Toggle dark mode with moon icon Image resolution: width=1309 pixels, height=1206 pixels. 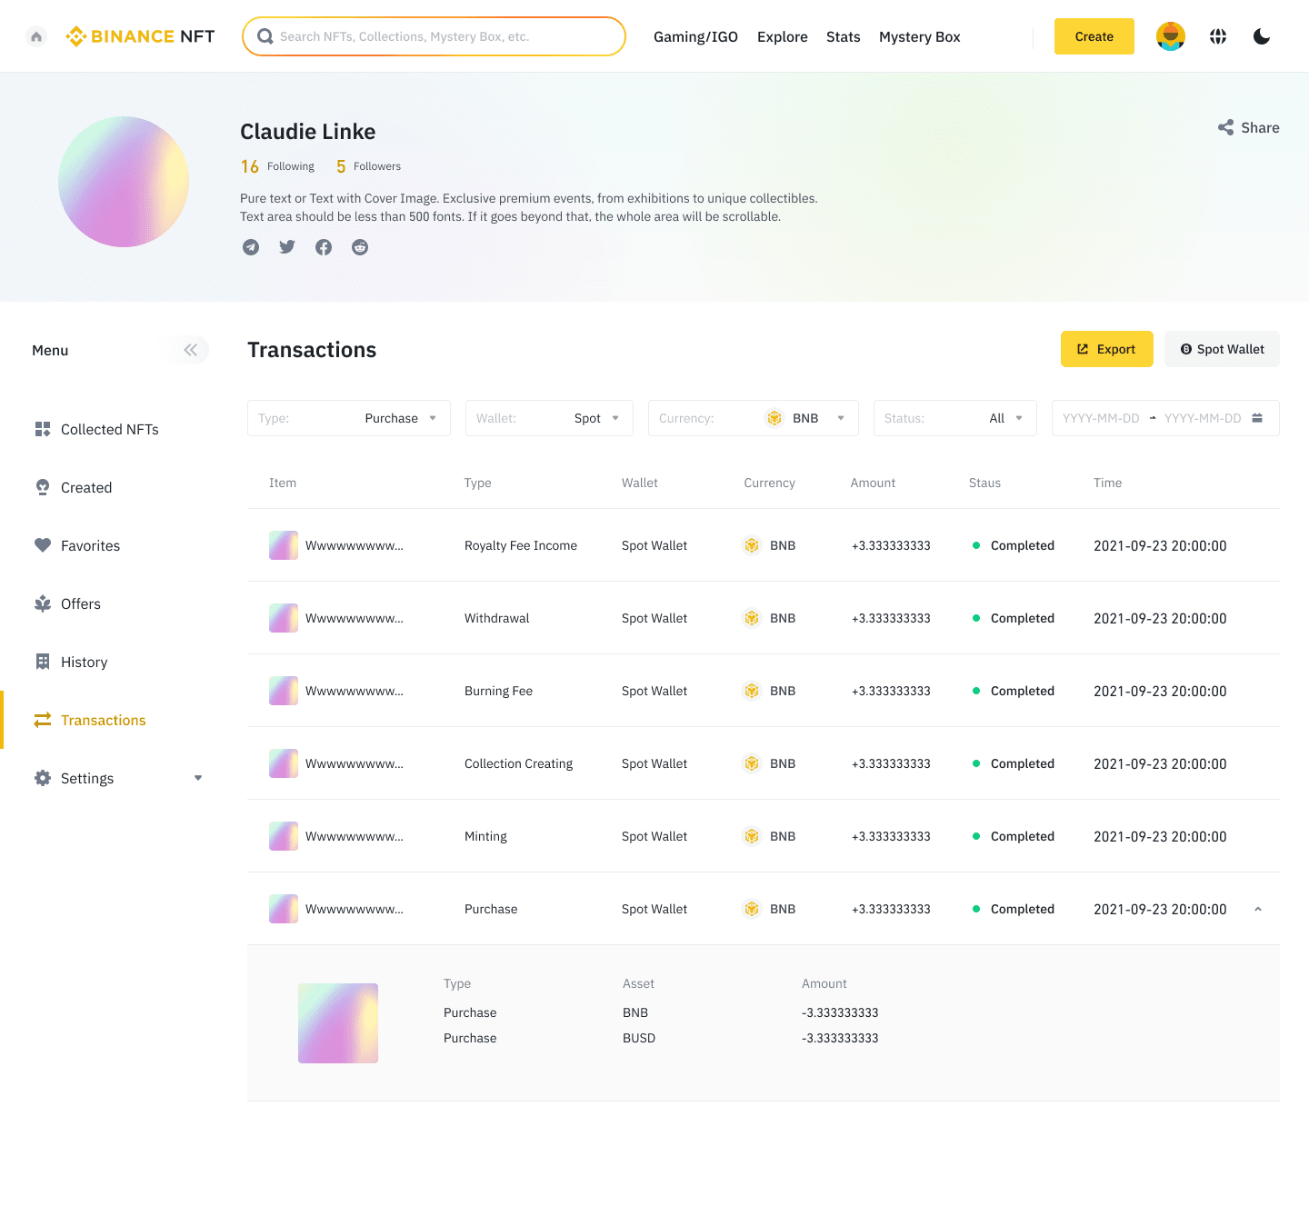[1262, 36]
